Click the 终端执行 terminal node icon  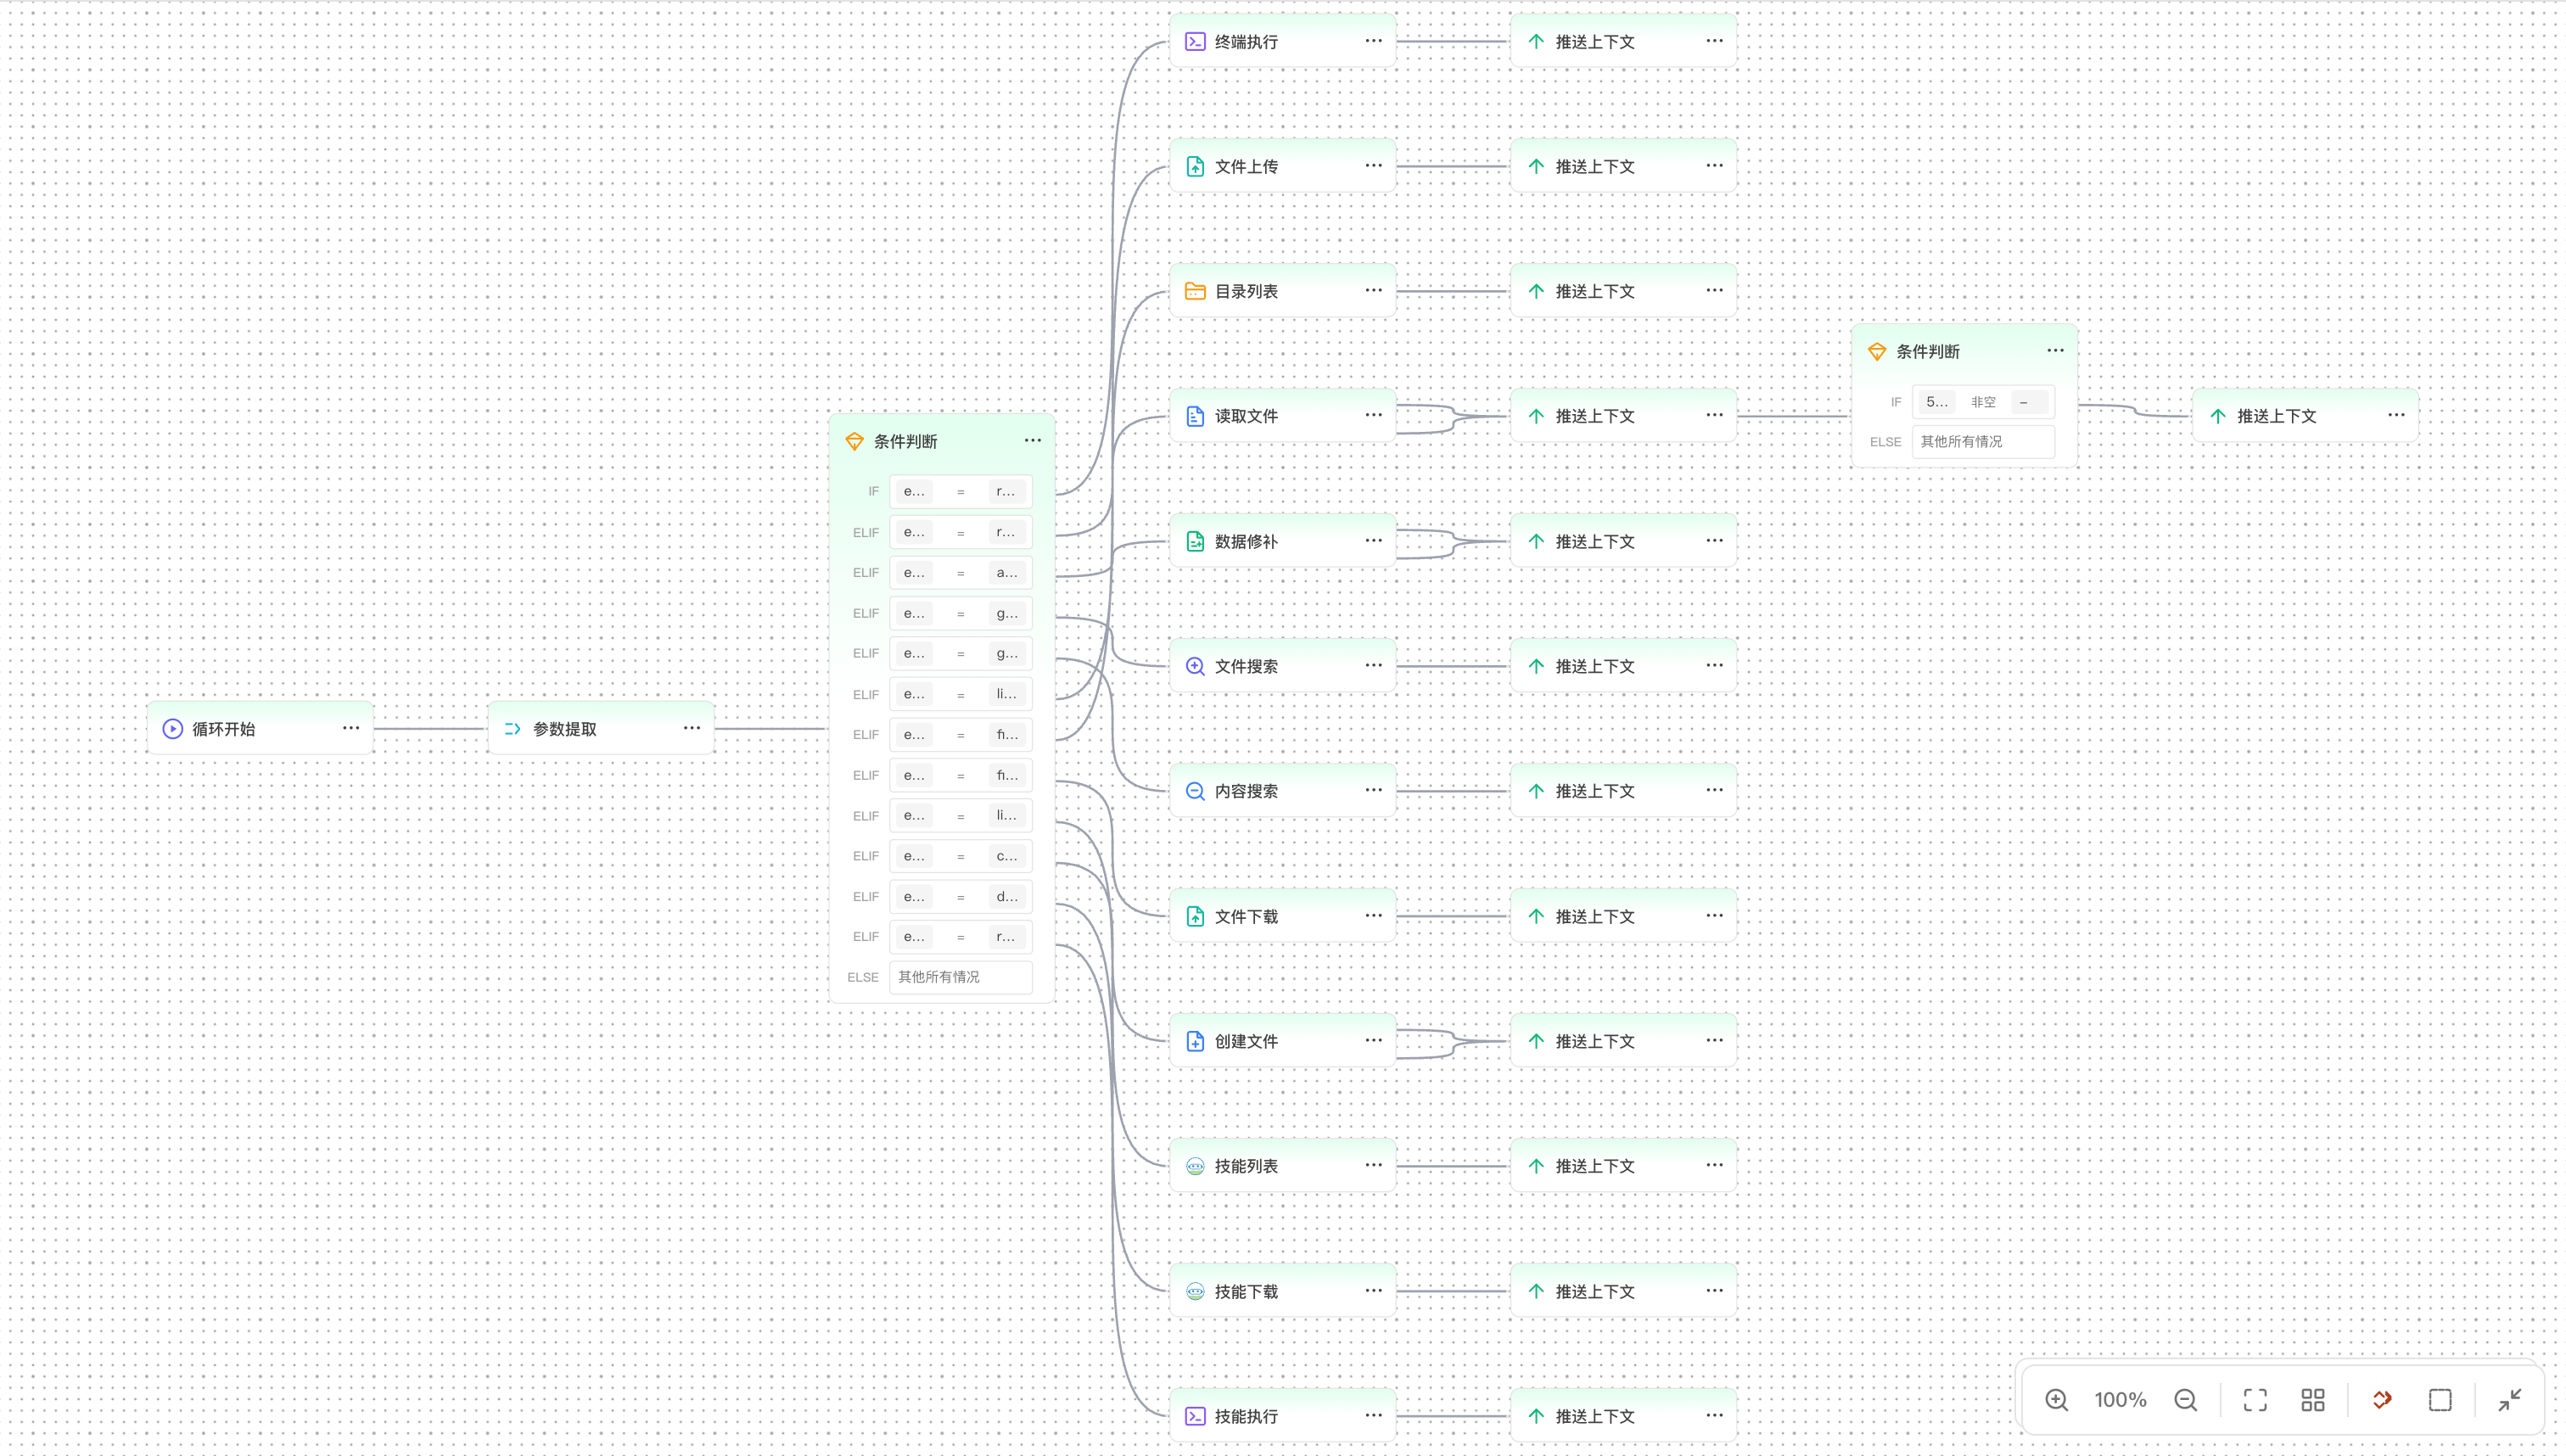(1195, 41)
